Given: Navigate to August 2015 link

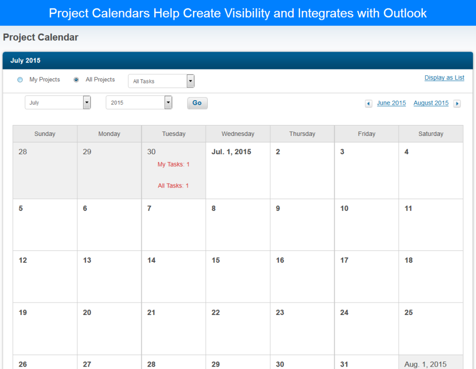Looking at the screenshot, I should click(431, 103).
